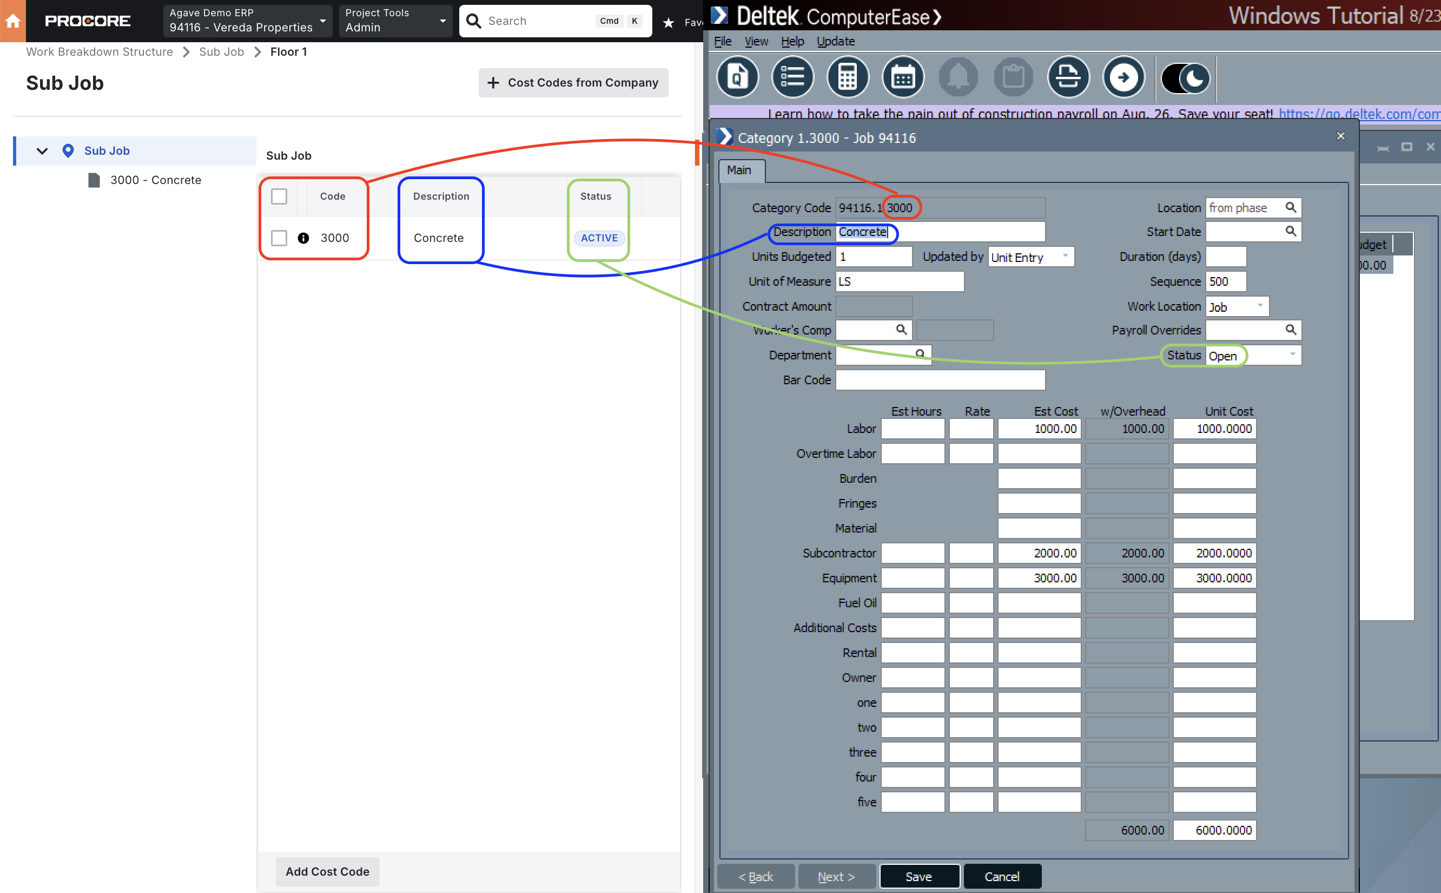Collapse the Sub Job tree chevron
Viewport: 1441px width, 893px height.
pos(42,151)
